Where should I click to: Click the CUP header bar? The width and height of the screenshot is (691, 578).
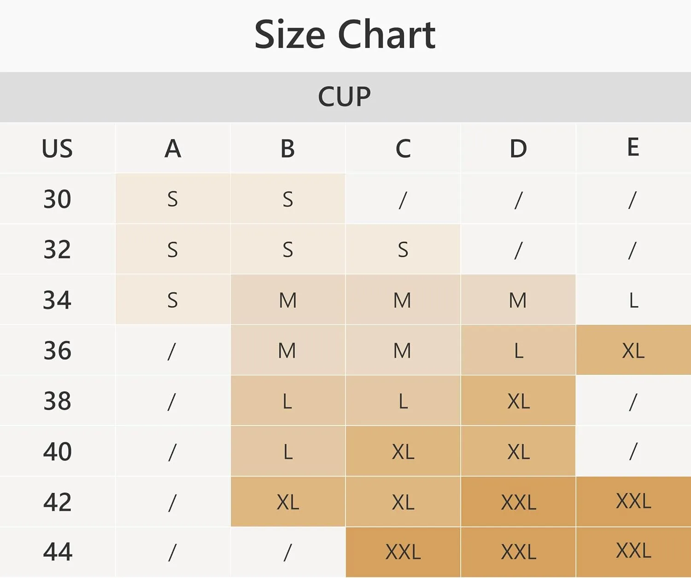[x=345, y=97]
